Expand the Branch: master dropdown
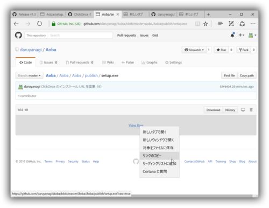The height and width of the screenshot is (208, 269). 29,75
